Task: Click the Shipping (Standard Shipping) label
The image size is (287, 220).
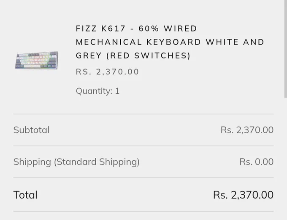Action: (x=76, y=162)
